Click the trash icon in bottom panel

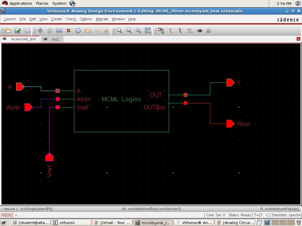pyautogui.click(x=298, y=222)
